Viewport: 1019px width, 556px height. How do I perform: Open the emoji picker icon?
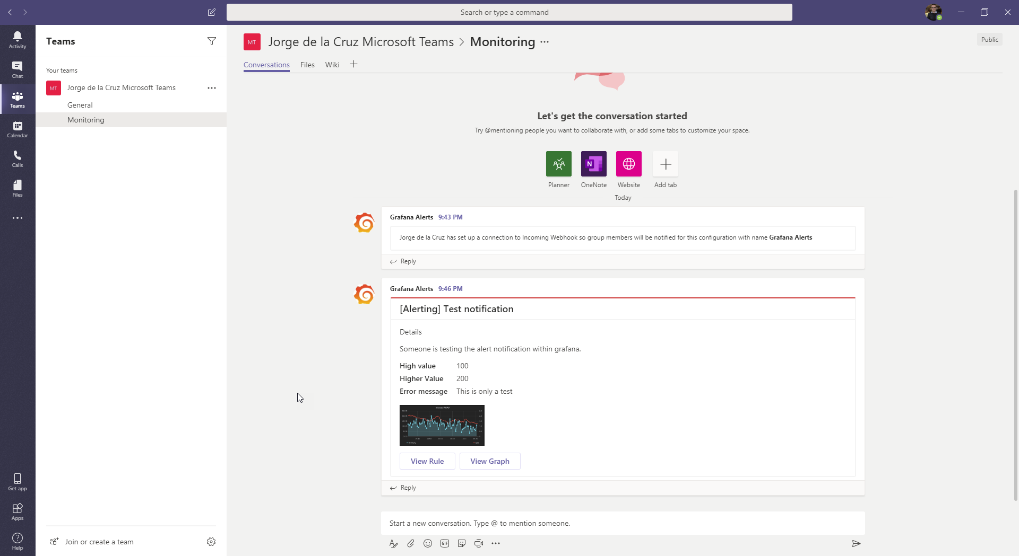tap(428, 543)
